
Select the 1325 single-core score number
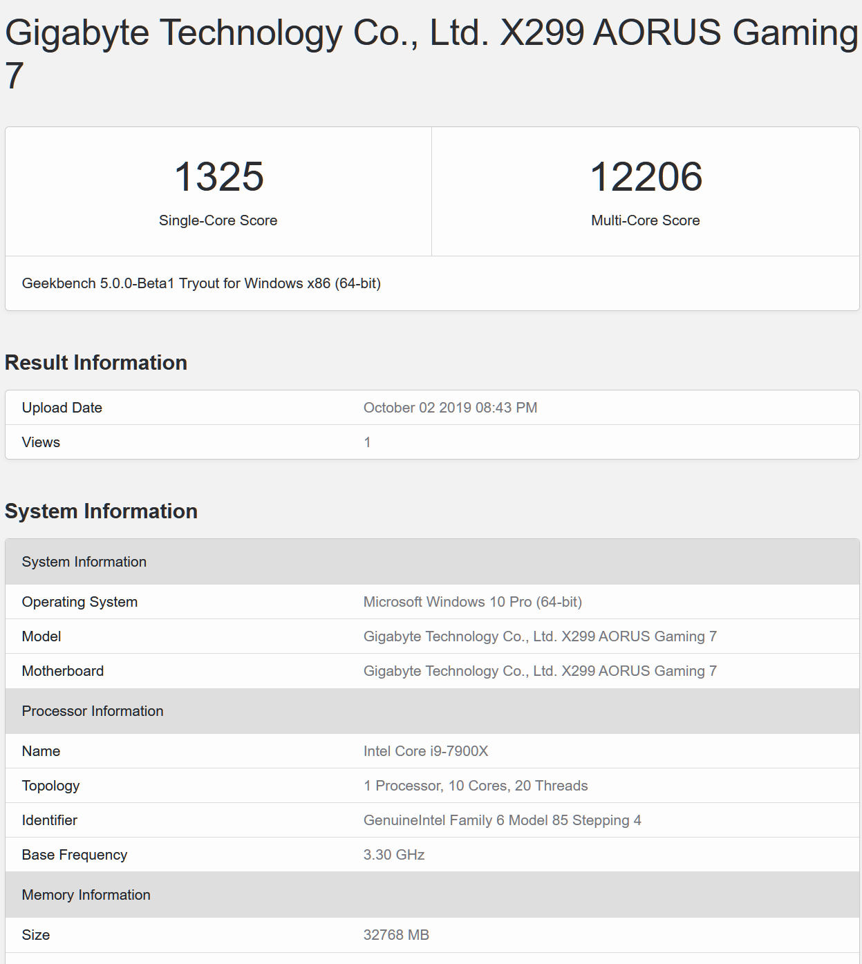218,177
